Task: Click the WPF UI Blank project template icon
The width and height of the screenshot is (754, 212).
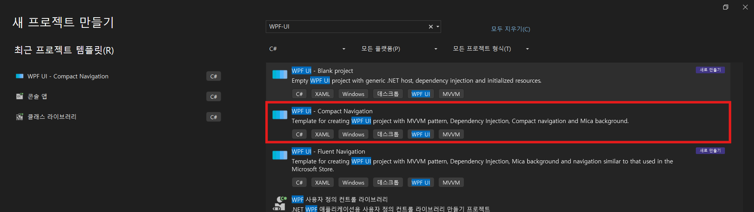Action: [280, 74]
